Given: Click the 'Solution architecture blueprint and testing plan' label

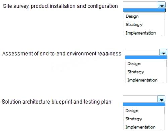Looking at the screenshot, I should [x=57, y=102].
